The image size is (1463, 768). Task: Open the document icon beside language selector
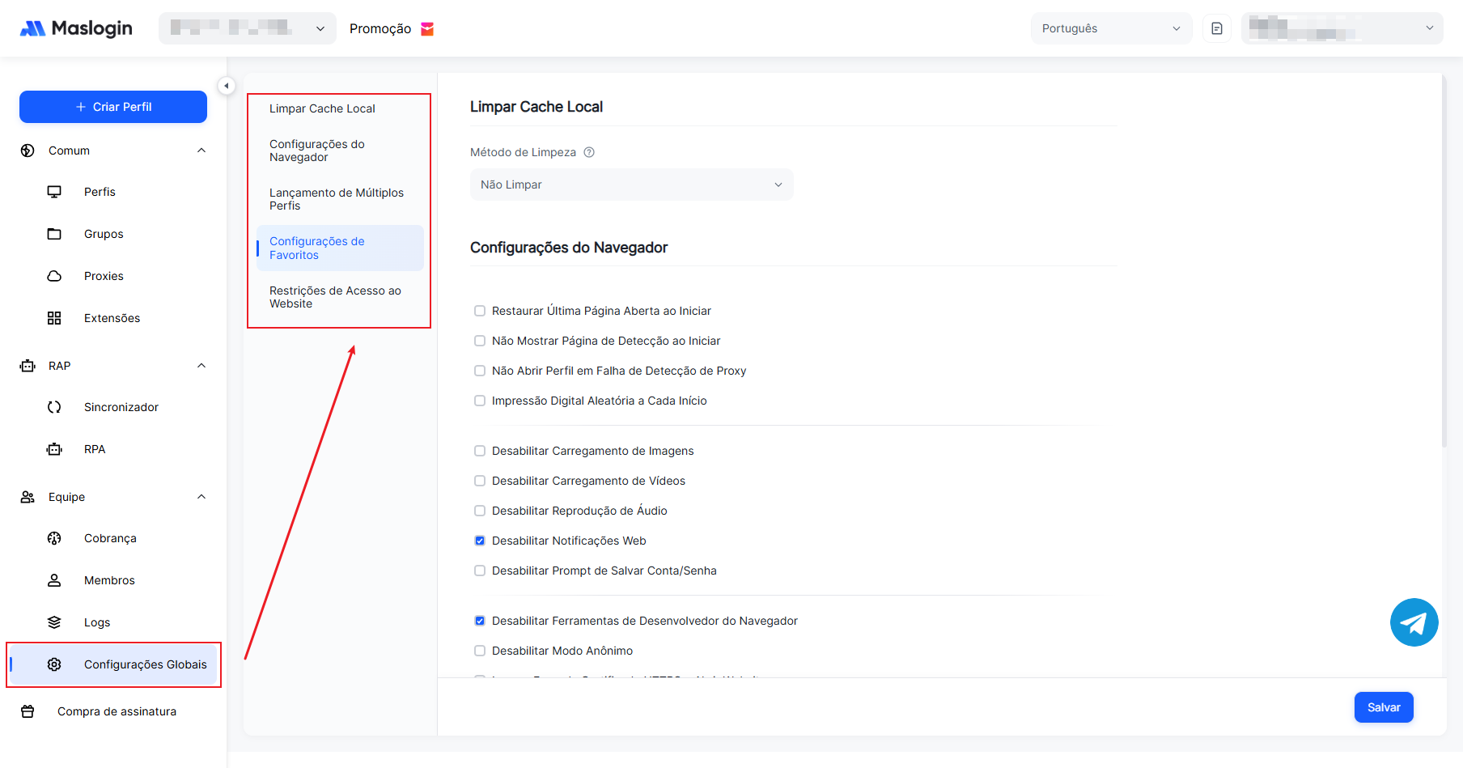pyautogui.click(x=1216, y=28)
